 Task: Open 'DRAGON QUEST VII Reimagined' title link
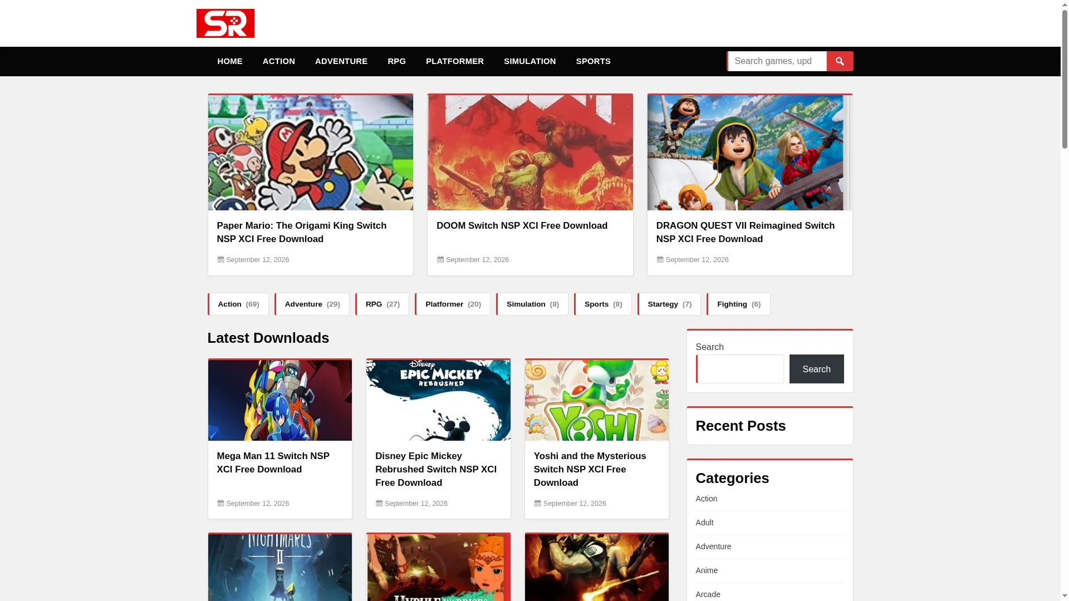point(746,233)
